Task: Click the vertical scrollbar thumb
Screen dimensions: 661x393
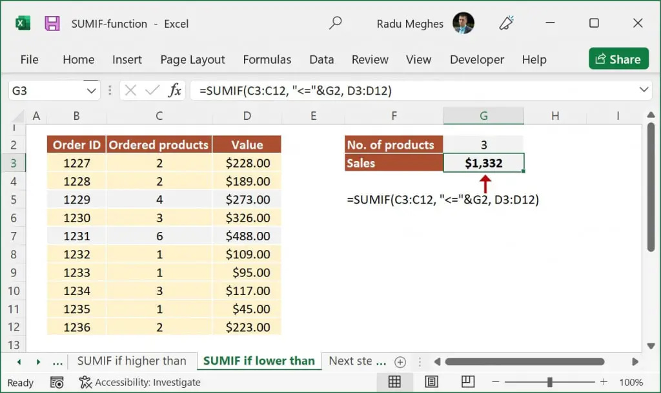Action: click(651, 187)
